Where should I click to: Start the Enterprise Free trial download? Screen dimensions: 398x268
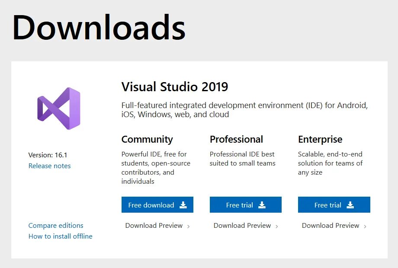[x=334, y=204]
